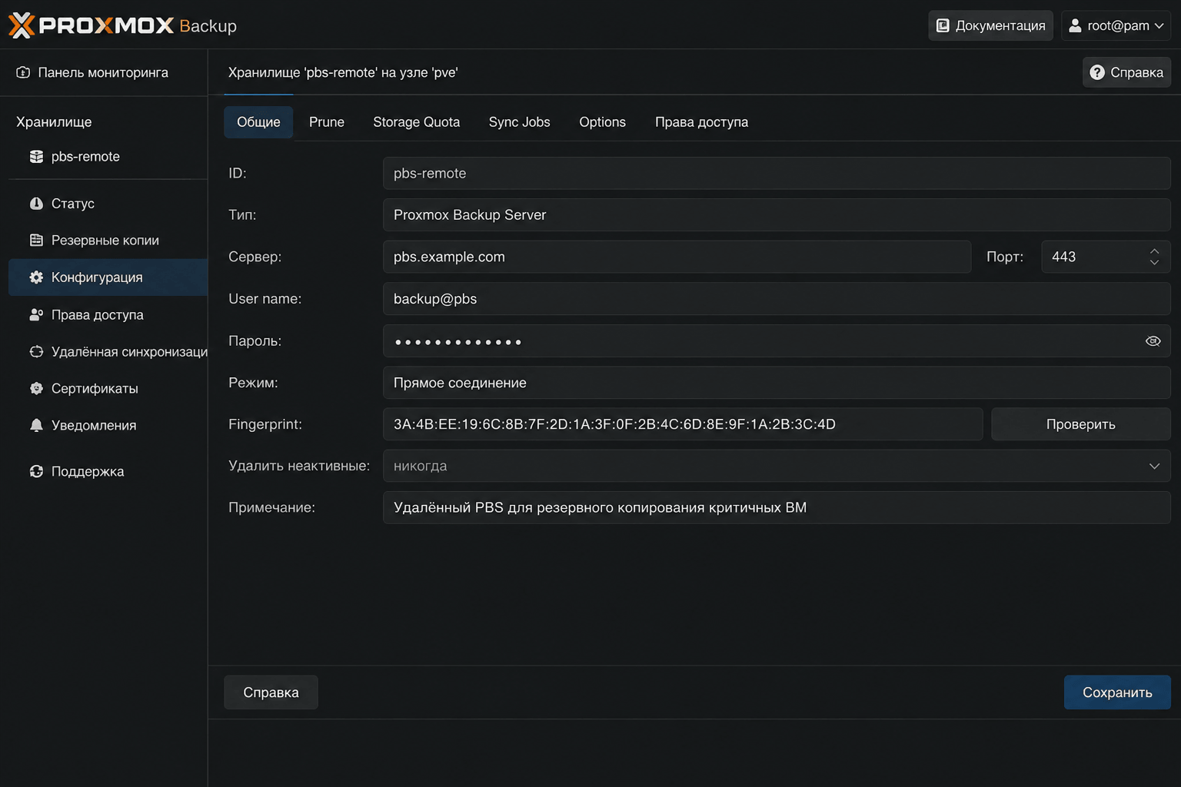
Task: Click the Статус gauge icon
Action: (x=36, y=204)
